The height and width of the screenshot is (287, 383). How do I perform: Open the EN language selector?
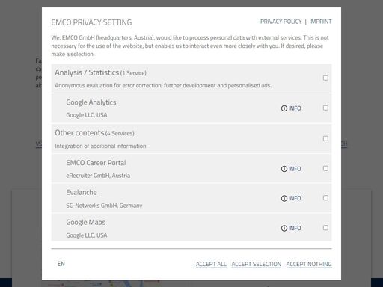click(x=61, y=264)
